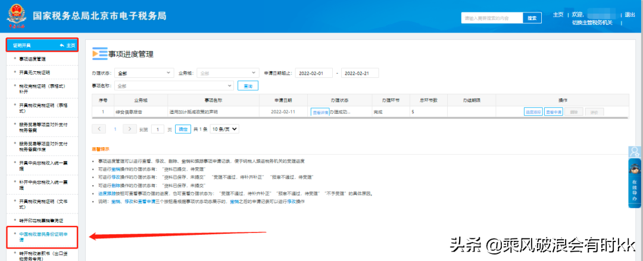Click the 事项名称 column header
This screenshot has width=643, height=261.
[x=213, y=100]
